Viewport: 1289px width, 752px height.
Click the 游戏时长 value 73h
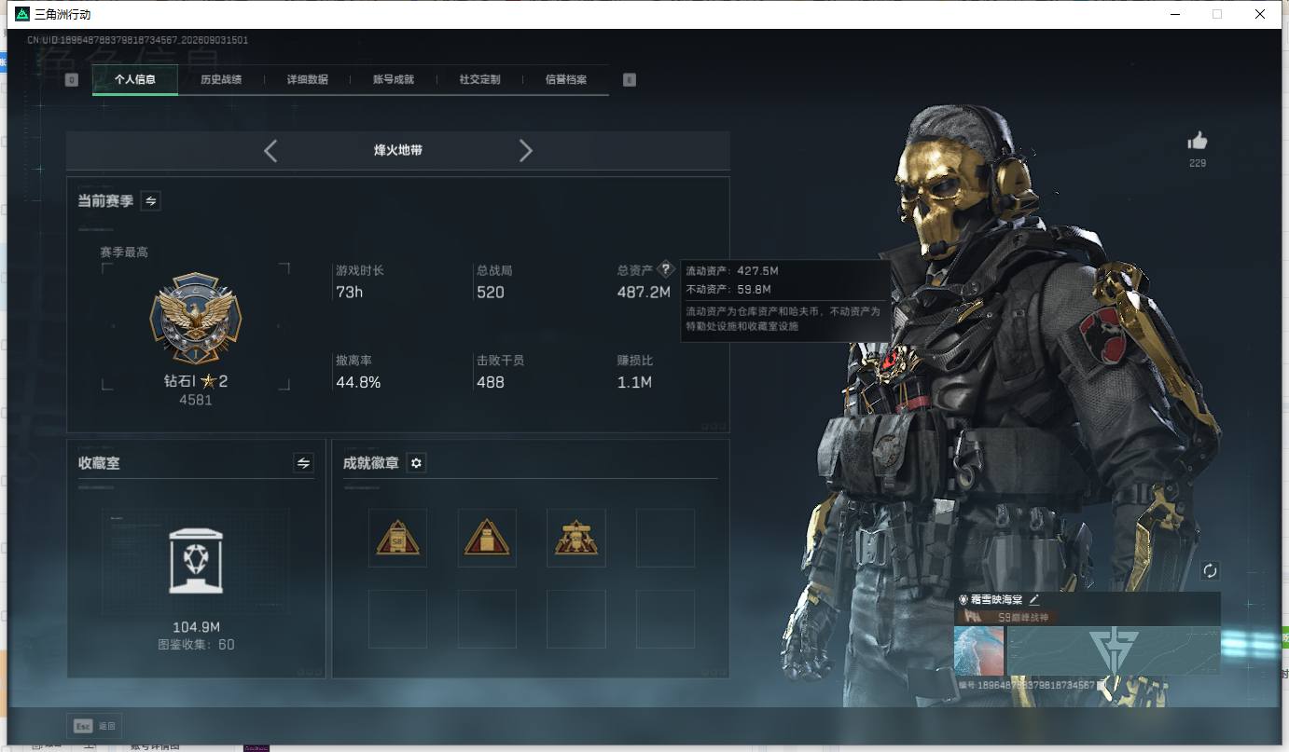pyautogui.click(x=350, y=293)
